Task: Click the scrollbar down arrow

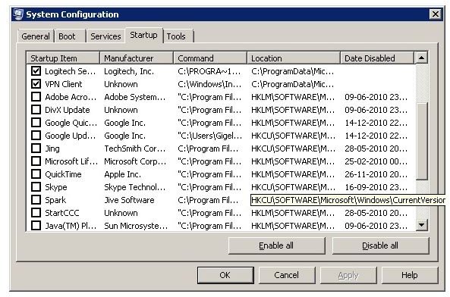Action: [x=421, y=225]
